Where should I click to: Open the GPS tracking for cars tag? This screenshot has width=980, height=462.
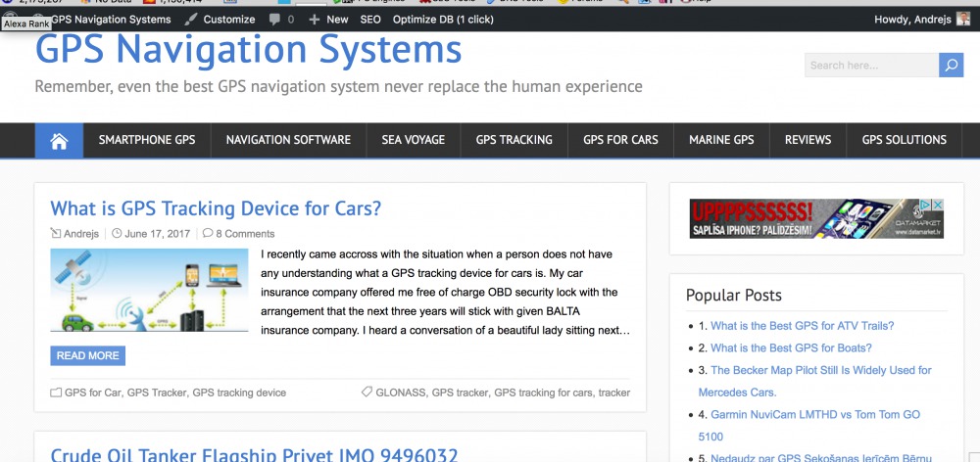click(x=543, y=393)
